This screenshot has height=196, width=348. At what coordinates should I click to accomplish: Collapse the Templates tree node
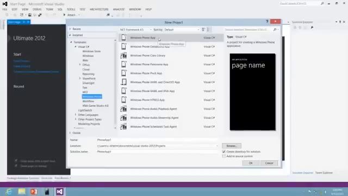[71, 42]
